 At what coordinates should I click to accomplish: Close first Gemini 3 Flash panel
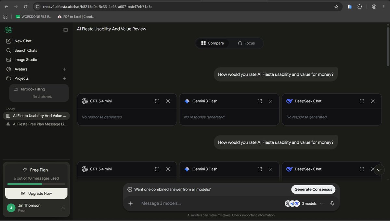click(x=270, y=101)
